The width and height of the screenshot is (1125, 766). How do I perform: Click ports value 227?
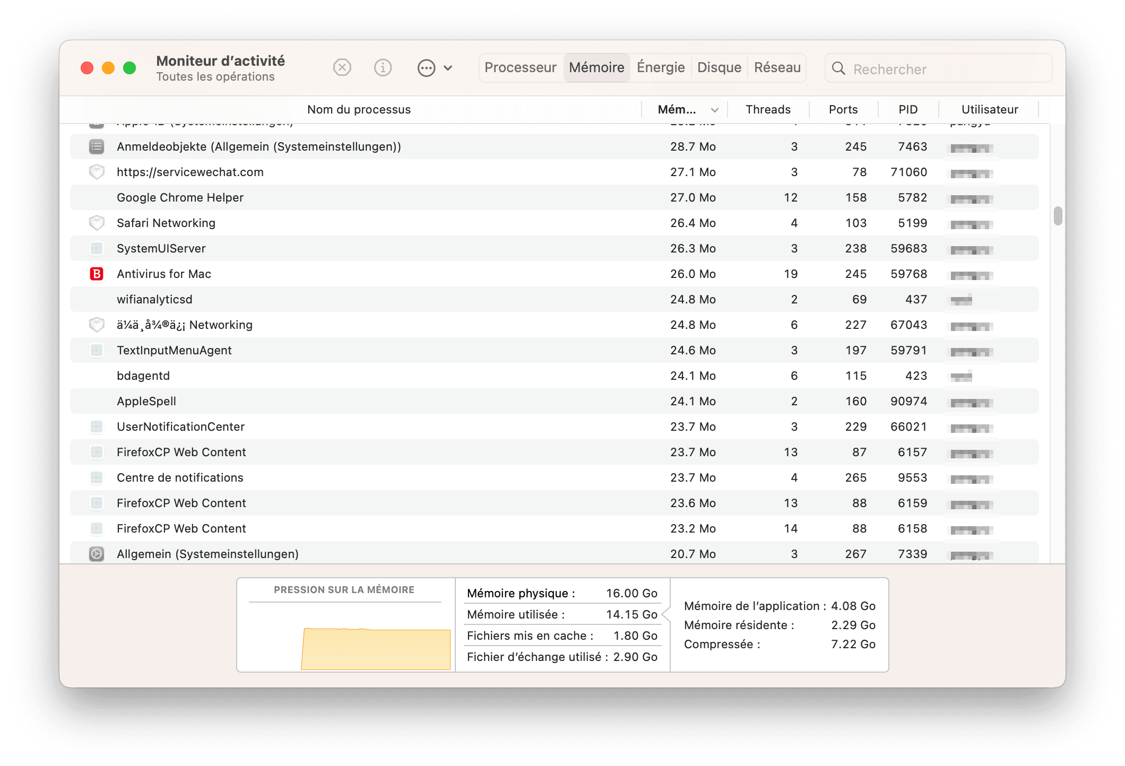pos(855,325)
